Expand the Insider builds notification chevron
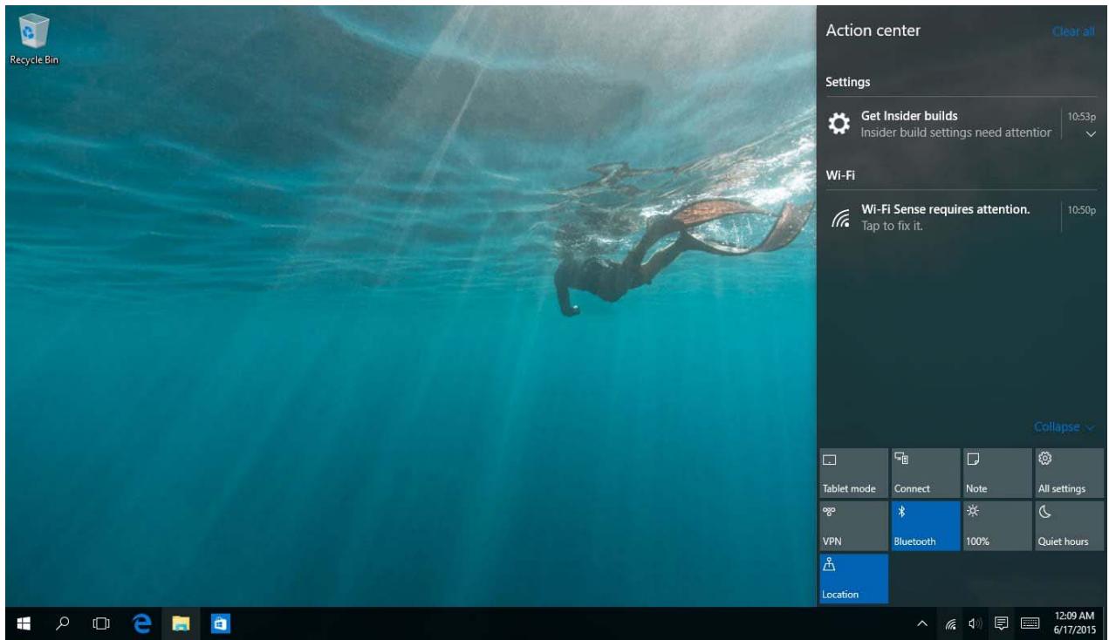 (1090, 134)
